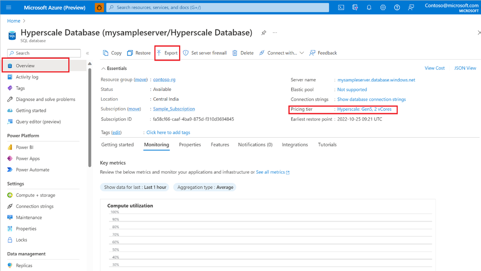The image size is (481, 271).
Task: Click the Feedback toolbar button
Action: pos(323,53)
